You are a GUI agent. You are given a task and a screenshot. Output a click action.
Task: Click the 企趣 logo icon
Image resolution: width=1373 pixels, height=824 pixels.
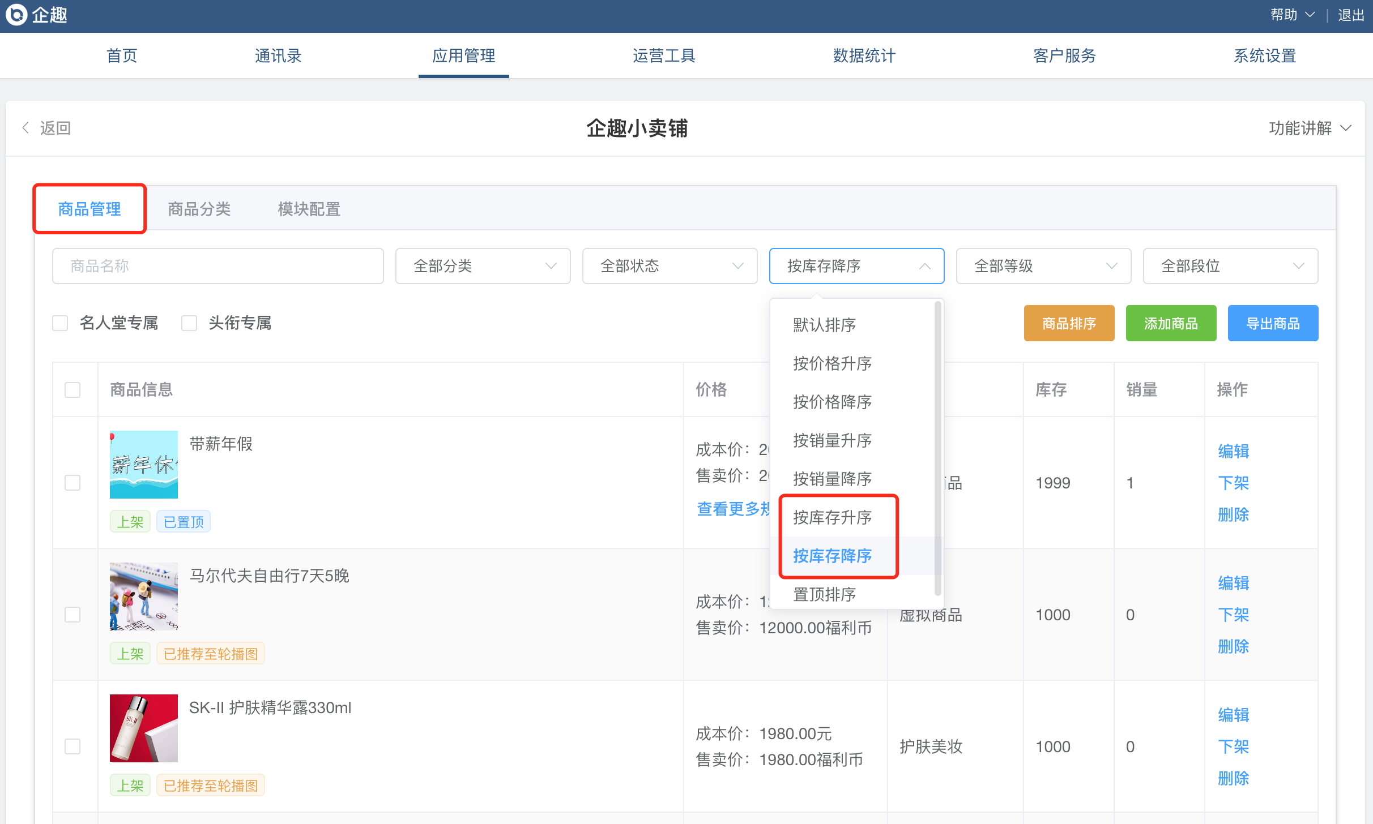click(16, 15)
